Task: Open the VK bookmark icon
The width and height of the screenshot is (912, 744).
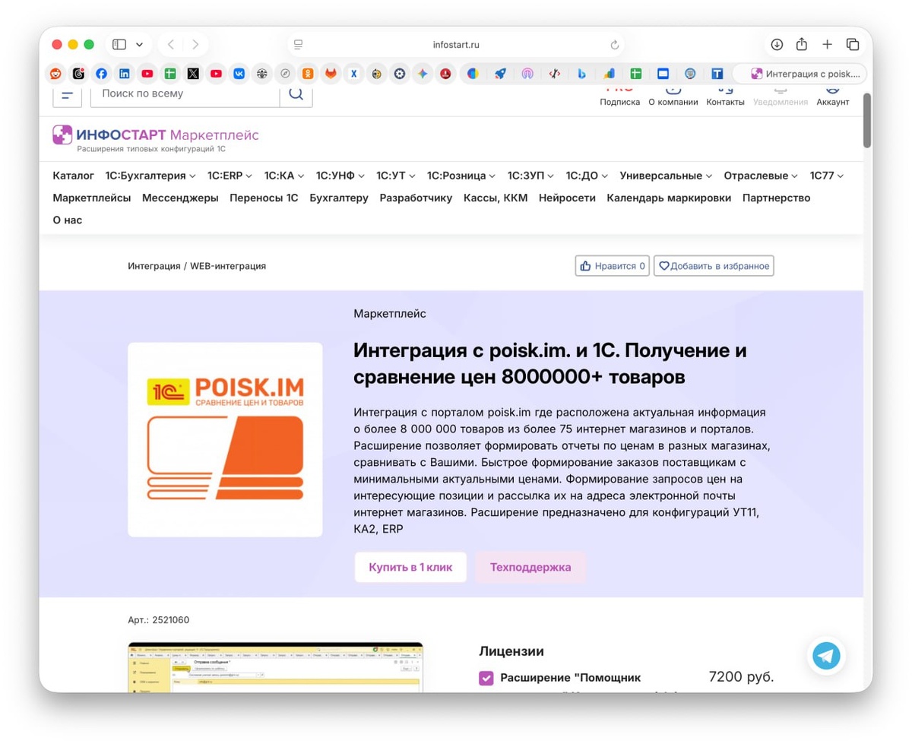Action: (x=239, y=74)
